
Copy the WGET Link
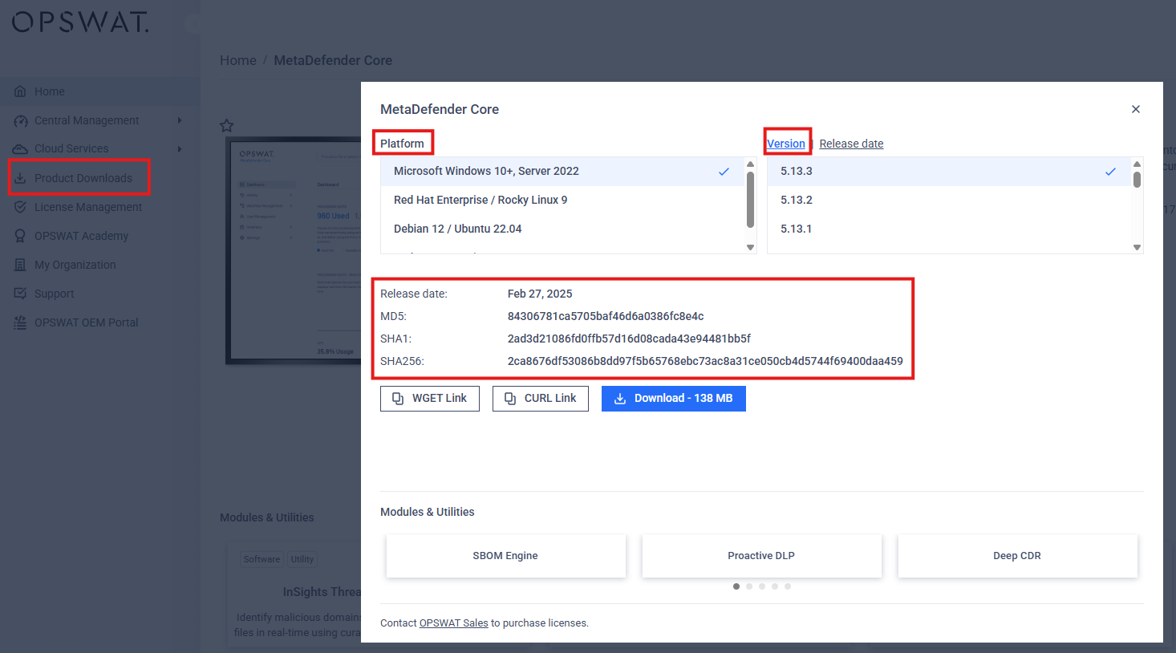pyautogui.click(x=430, y=399)
